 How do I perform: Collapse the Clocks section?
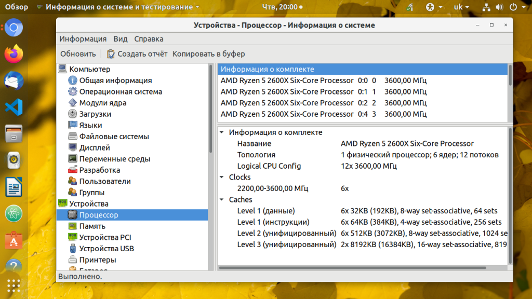click(x=222, y=178)
